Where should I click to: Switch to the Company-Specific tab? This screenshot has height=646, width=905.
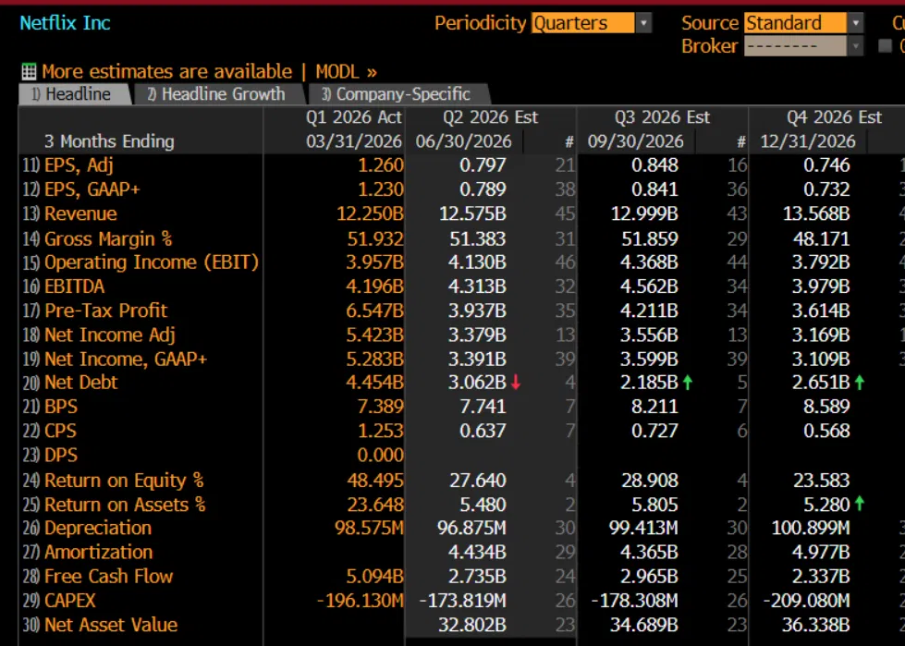pyautogui.click(x=398, y=94)
